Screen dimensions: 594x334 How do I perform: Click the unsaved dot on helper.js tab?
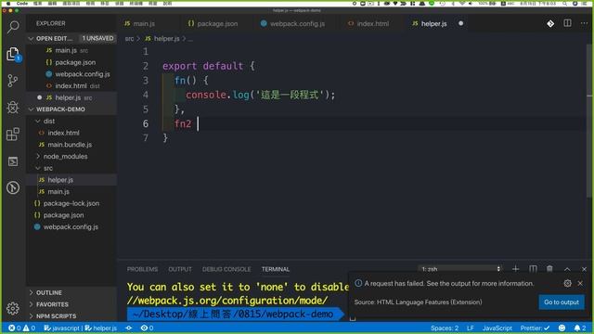point(460,23)
